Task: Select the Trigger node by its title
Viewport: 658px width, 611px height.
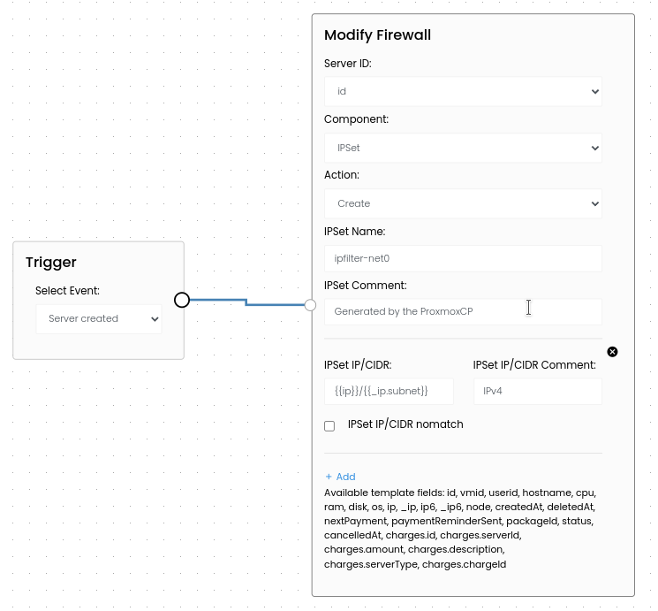Action: coord(50,262)
